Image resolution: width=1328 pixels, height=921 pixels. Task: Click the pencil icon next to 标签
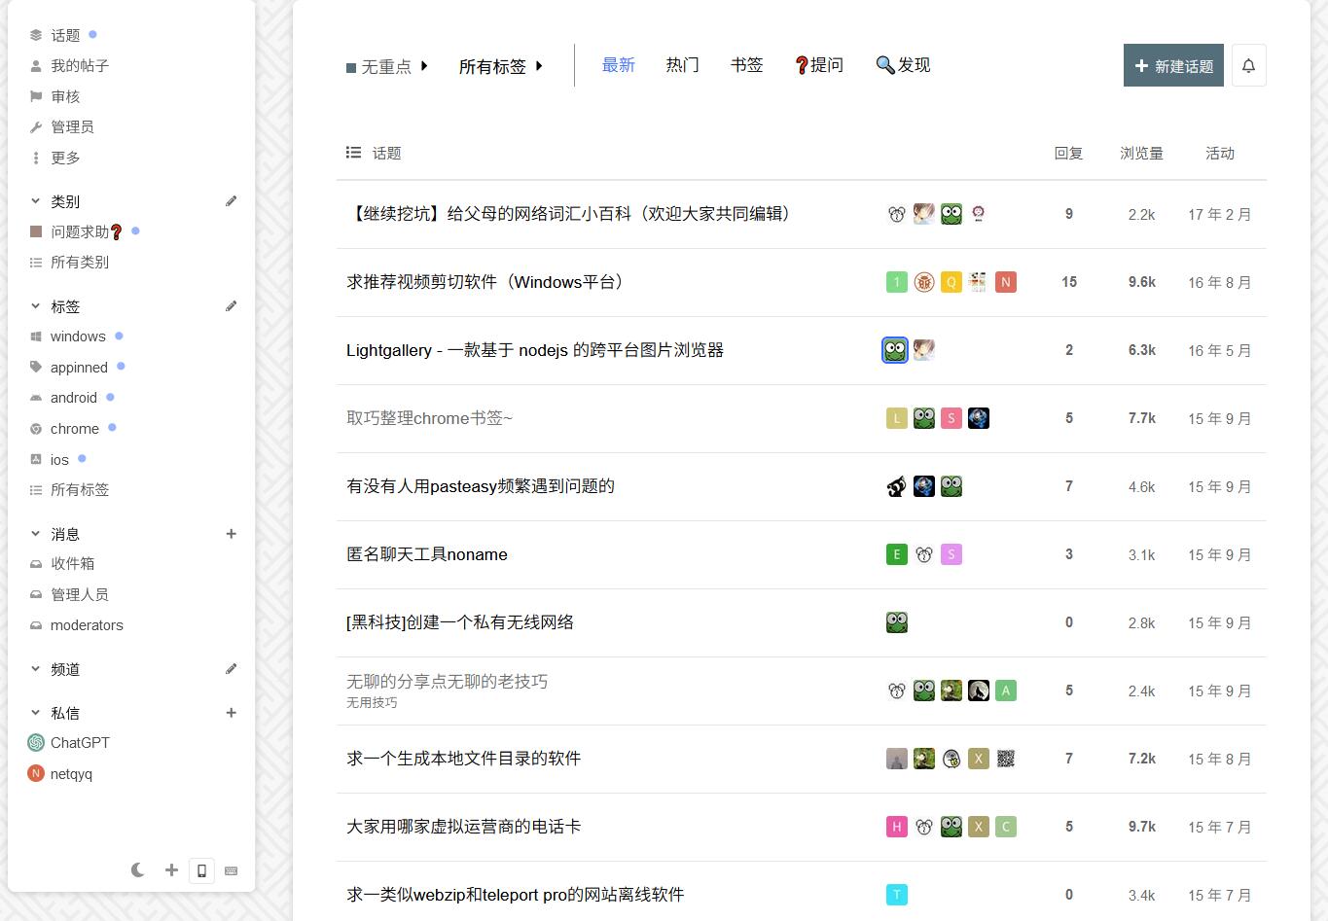[231, 306]
